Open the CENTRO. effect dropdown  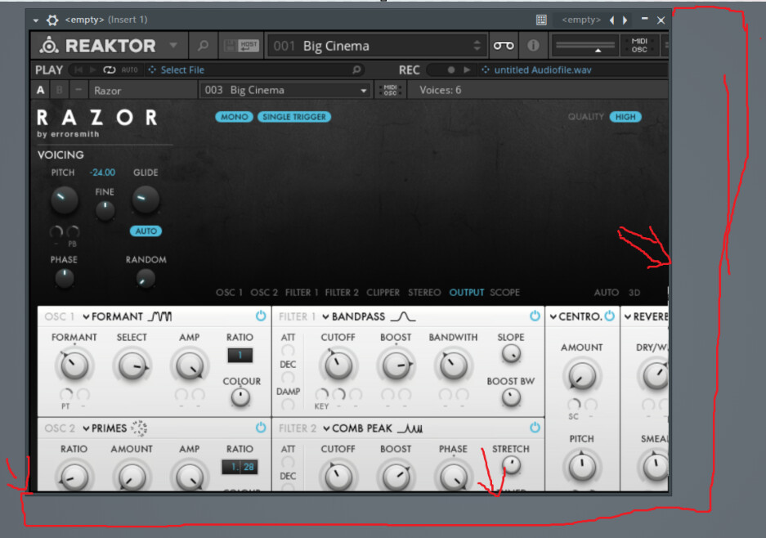[576, 316]
